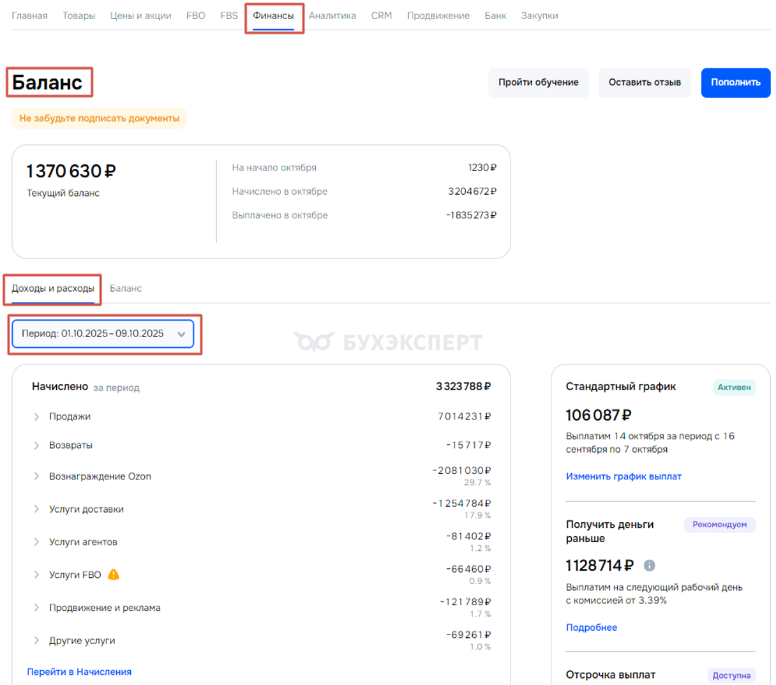This screenshot has height=685, width=776.
Task: Click the Пройти обучение button
Action: pos(539,82)
